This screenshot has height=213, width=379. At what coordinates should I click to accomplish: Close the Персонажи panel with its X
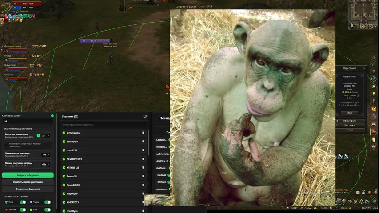[x=364, y=68]
